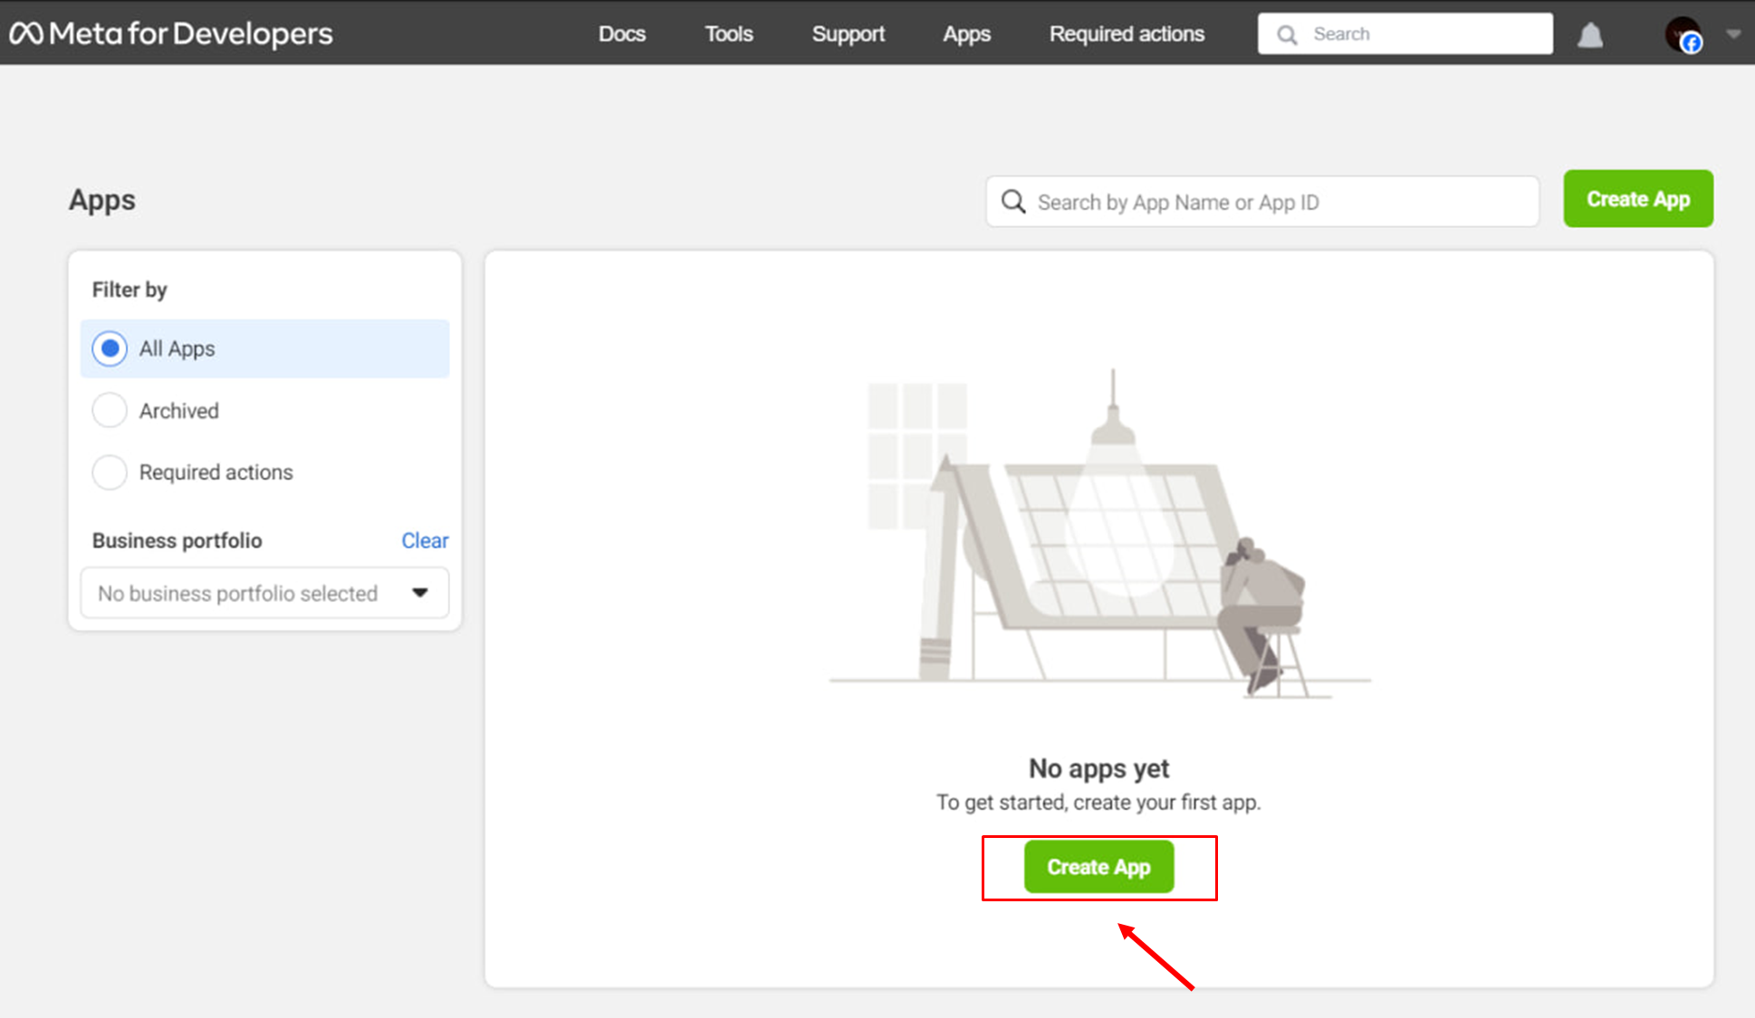Screen dimensions: 1755x1018
Task: Clear the business portfolio filter
Action: coord(425,540)
